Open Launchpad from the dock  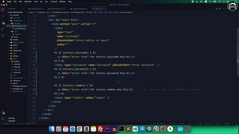point(59,129)
